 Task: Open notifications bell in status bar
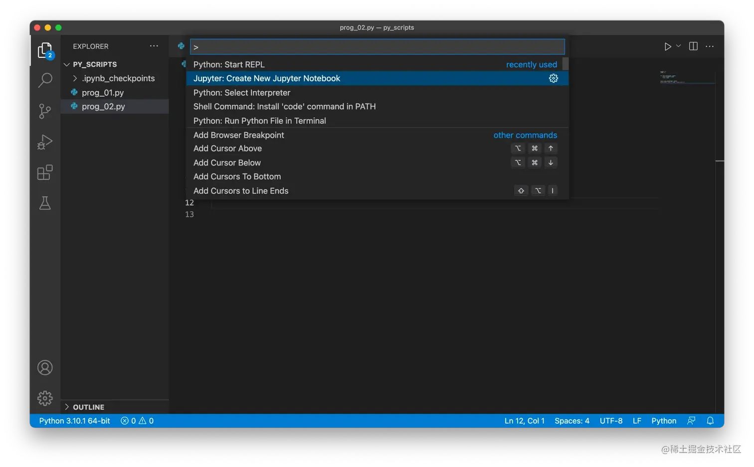[710, 421]
